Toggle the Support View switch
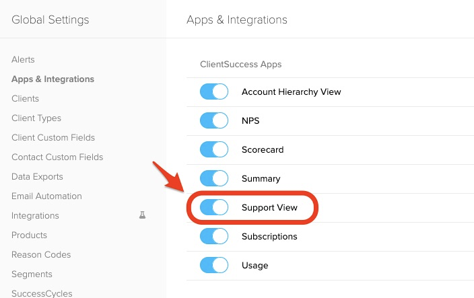 pyautogui.click(x=214, y=207)
